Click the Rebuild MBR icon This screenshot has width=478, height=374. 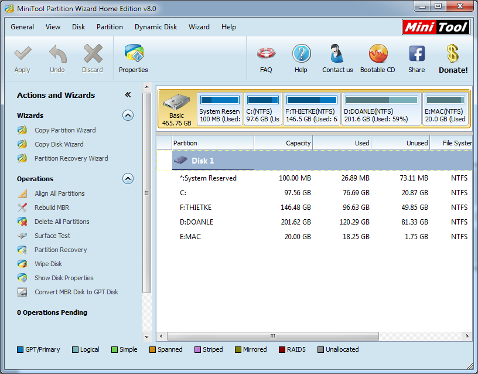[x=22, y=208]
